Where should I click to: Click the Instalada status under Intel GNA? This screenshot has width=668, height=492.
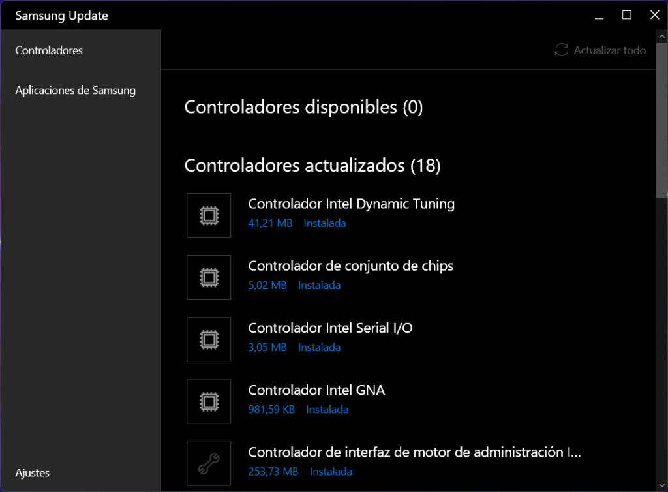[x=327, y=410]
